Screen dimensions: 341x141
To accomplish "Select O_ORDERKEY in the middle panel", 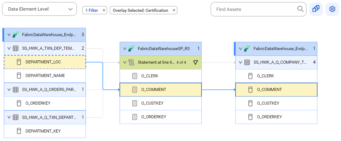I will (x=160, y=117).
